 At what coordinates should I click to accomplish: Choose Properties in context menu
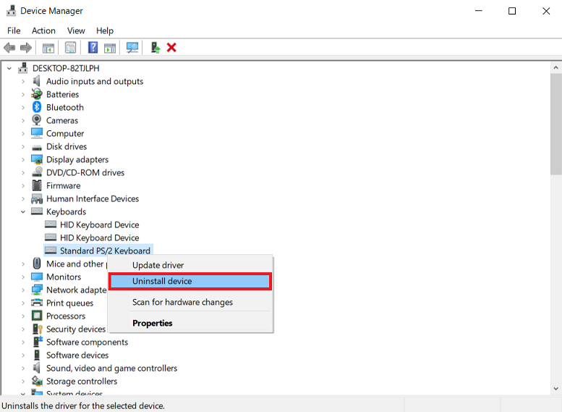pos(190,323)
